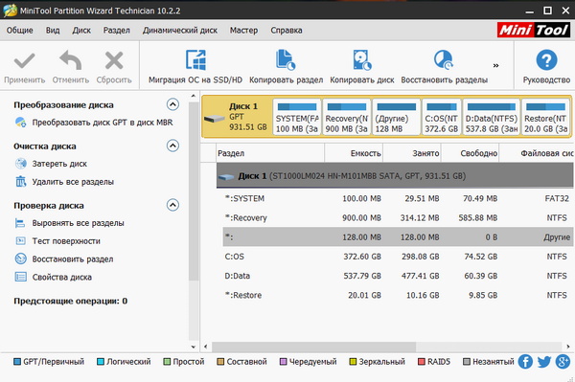
Task: Click the Тест поверхности icon
Action: [20, 240]
